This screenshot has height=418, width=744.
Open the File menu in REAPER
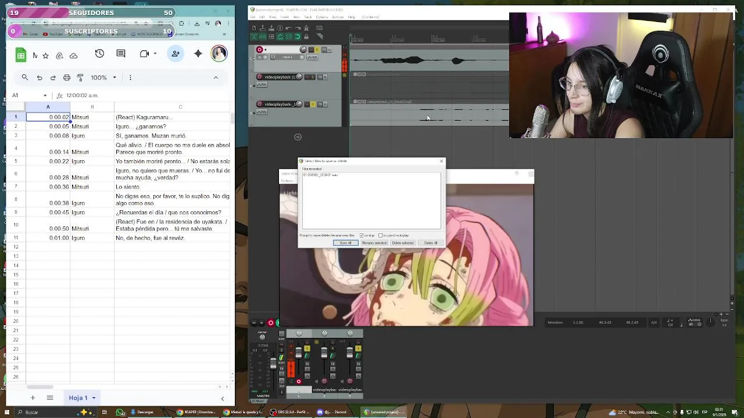tap(253, 17)
